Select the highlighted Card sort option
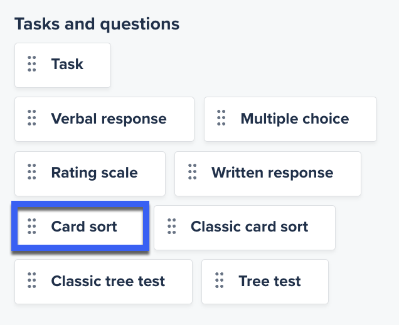Screen dimensions: 399x325 tap(80, 226)
